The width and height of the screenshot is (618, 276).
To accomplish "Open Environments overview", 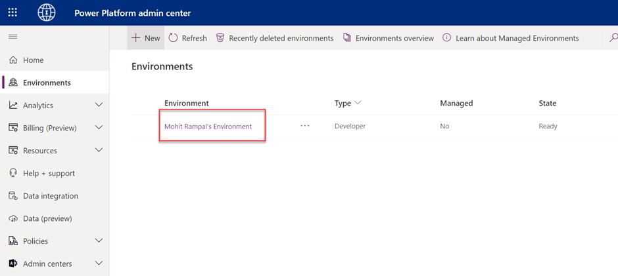I will coord(389,38).
